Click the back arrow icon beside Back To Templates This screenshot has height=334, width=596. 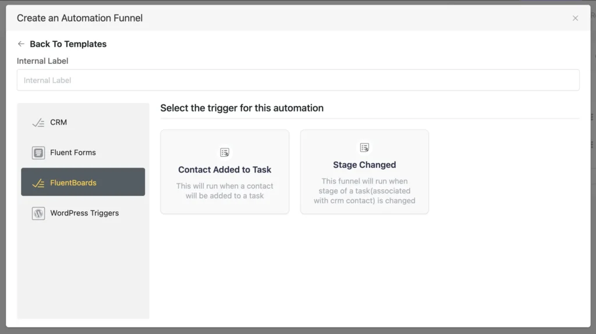click(x=21, y=44)
